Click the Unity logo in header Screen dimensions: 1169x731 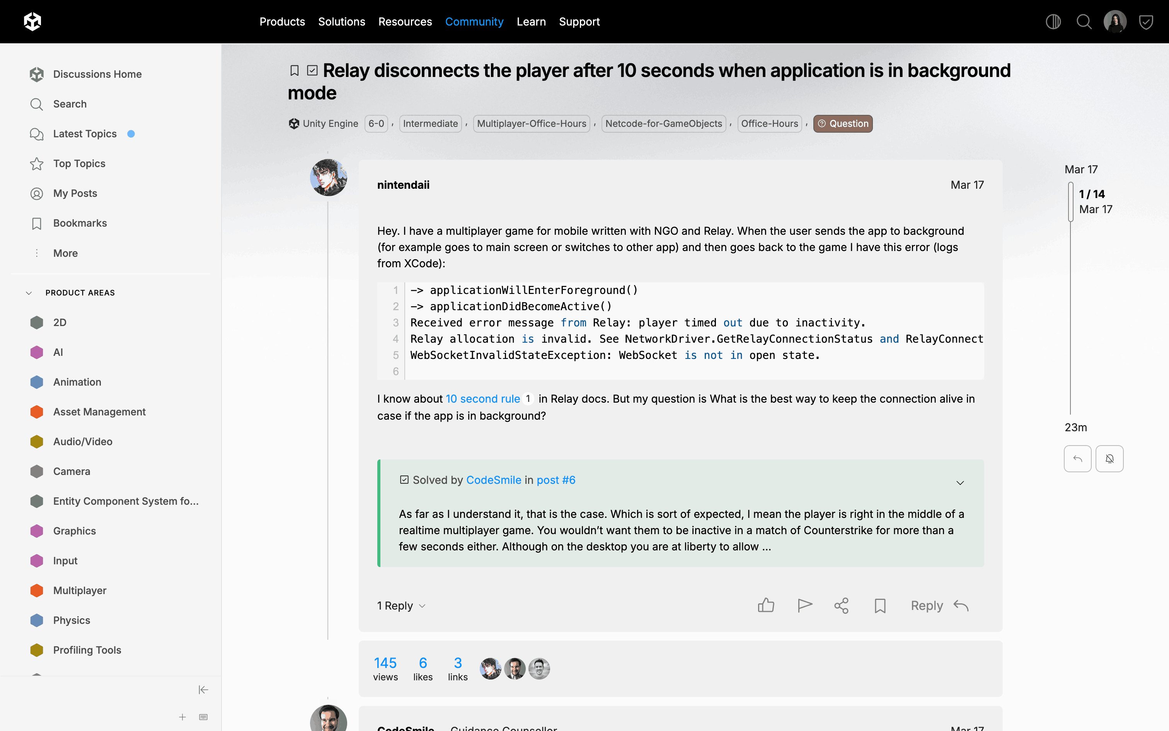[32, 22]
